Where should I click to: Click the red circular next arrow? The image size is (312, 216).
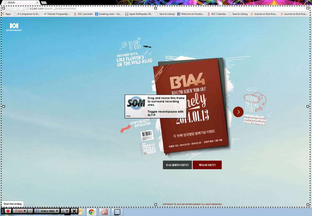tap(238, 112)
